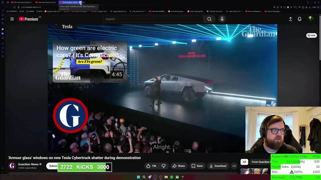Image resolution: width=321 pixels, height=180 pixels.
Task: Switch to Clavicular Runs Guy Over tab
Action: tap(46, 2)
